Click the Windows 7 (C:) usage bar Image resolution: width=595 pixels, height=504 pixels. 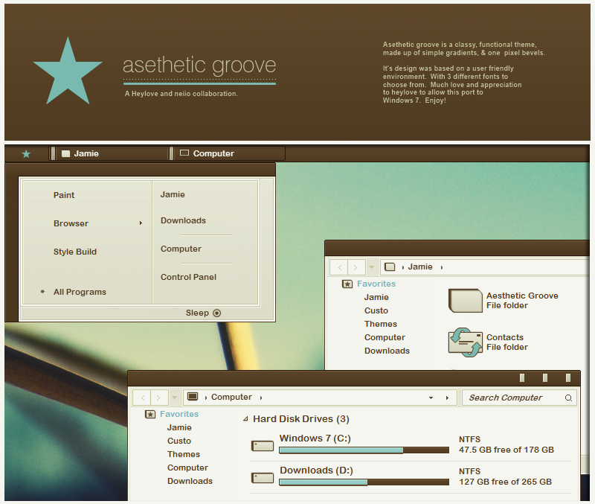point(363,450)
